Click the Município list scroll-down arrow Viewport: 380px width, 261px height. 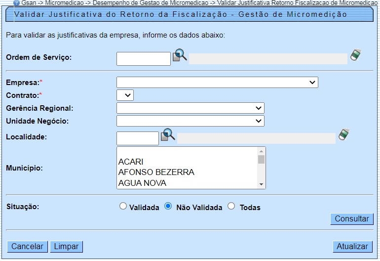tap(261, 184)
